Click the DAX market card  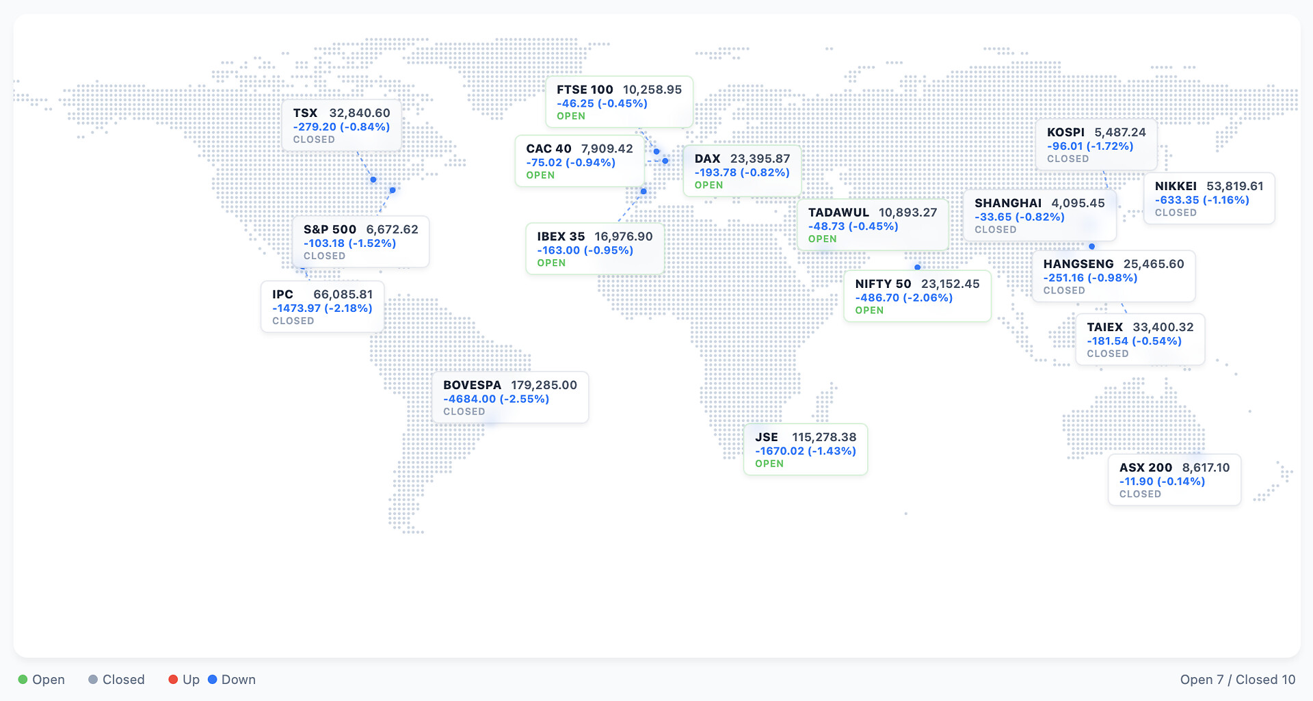(x=742, y=171)
